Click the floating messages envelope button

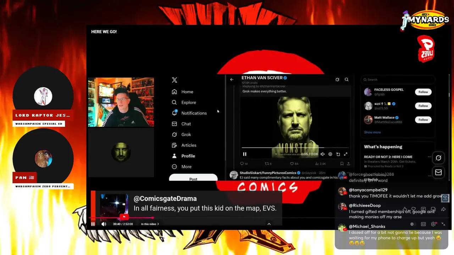(x=438, y=172)
